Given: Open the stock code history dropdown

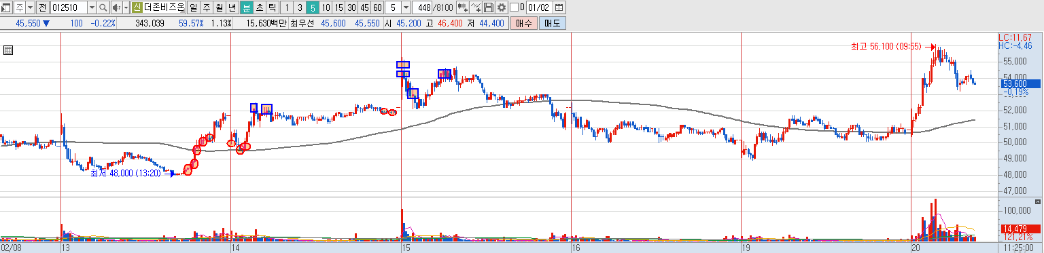Looking at the screenshot, I should point(92,7).
